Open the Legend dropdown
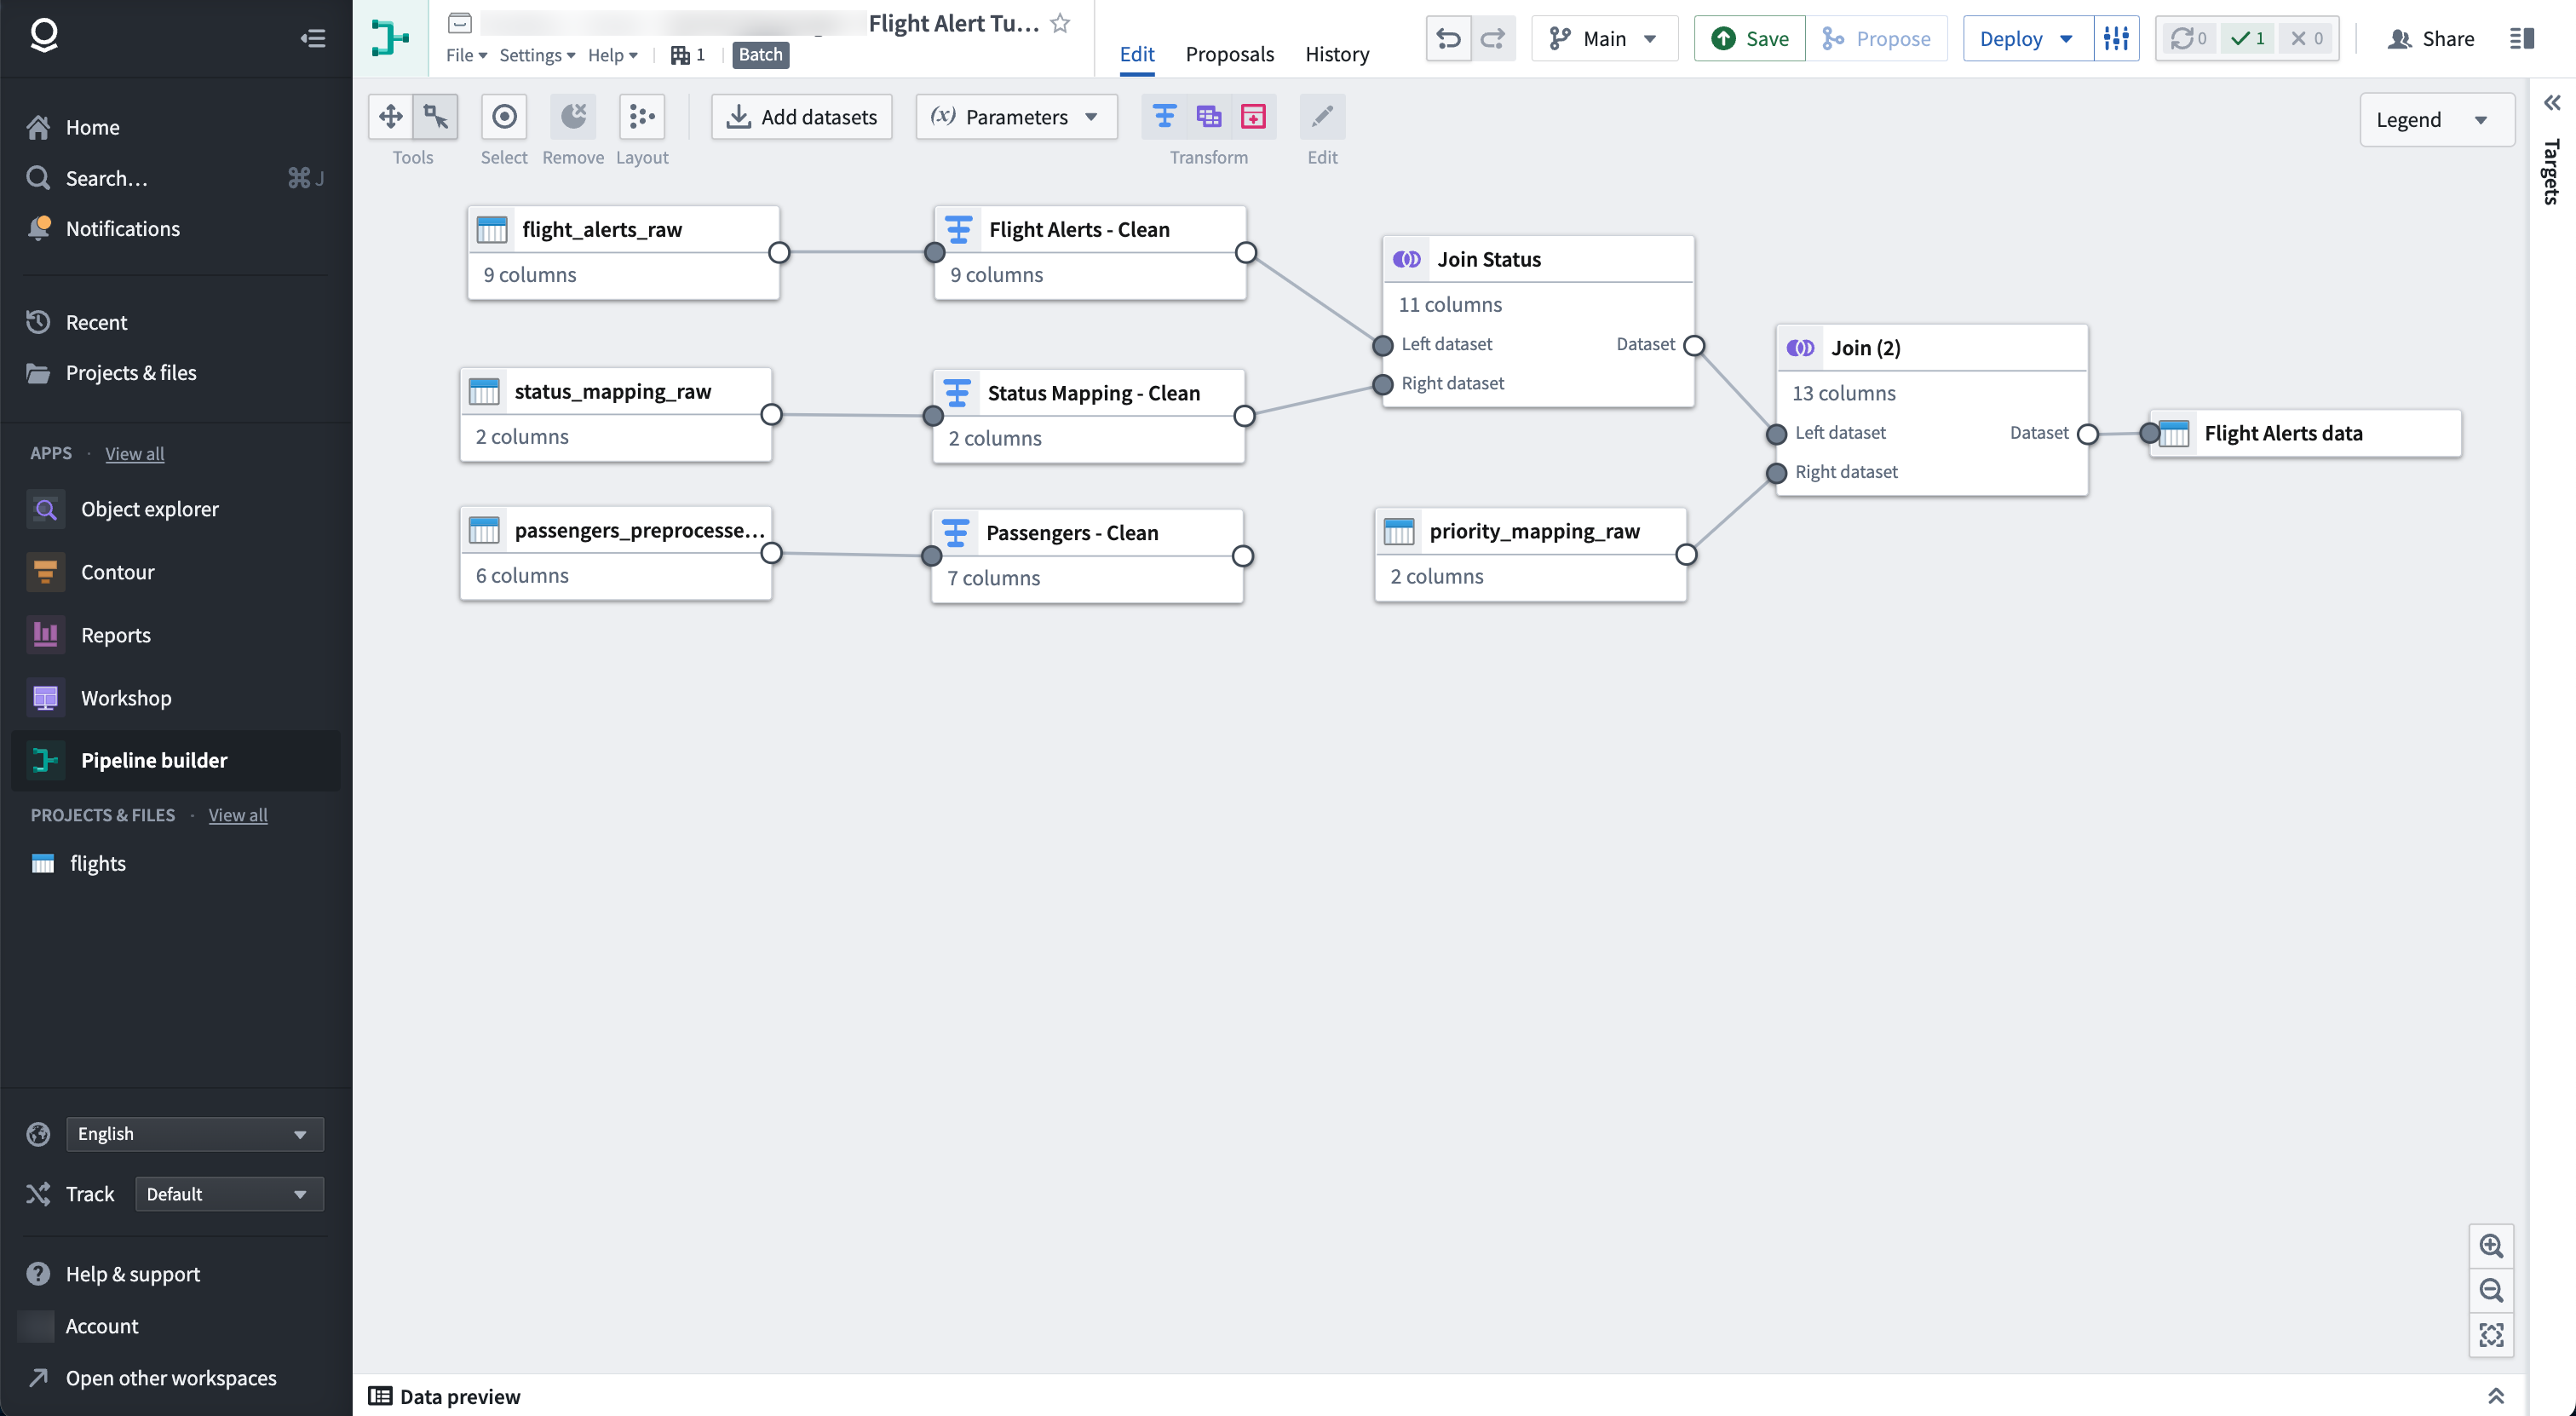The height and width of the screenshot is (1416, 2576). [2437, 119]
